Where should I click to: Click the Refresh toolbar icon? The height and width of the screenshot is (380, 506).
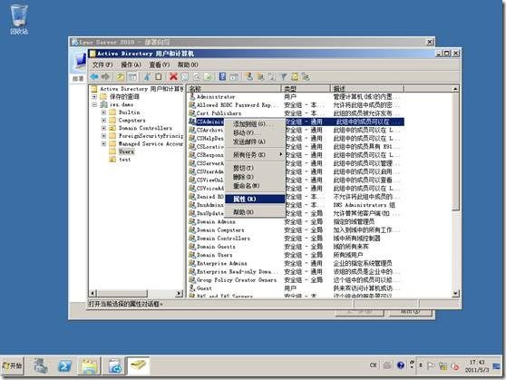click(x=197, y=77)
